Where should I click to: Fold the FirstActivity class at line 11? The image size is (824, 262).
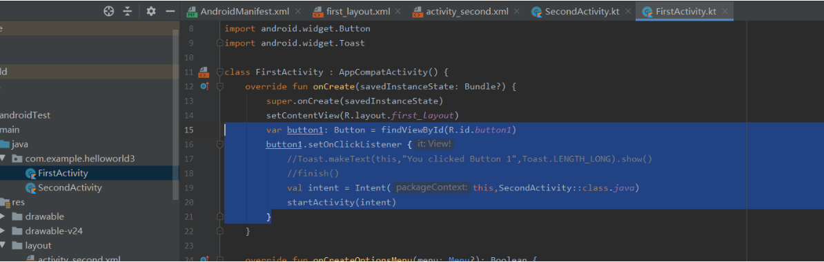(220, 72)
